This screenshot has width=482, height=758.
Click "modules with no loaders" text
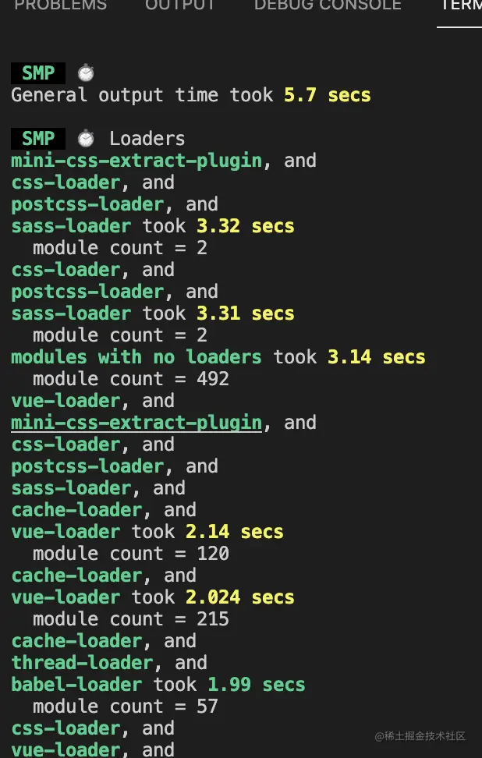[x=136, y=357]
